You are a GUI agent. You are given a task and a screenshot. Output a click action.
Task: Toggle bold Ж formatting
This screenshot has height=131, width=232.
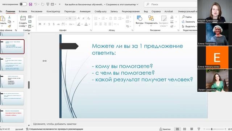click(x=40, y=24)
